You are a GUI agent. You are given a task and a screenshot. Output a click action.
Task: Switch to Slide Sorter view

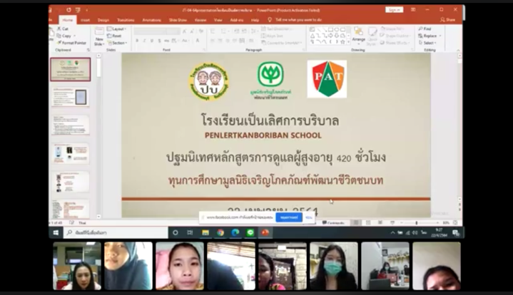368,223
